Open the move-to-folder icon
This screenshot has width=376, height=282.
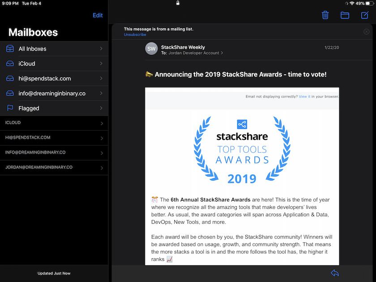[345, 15]
